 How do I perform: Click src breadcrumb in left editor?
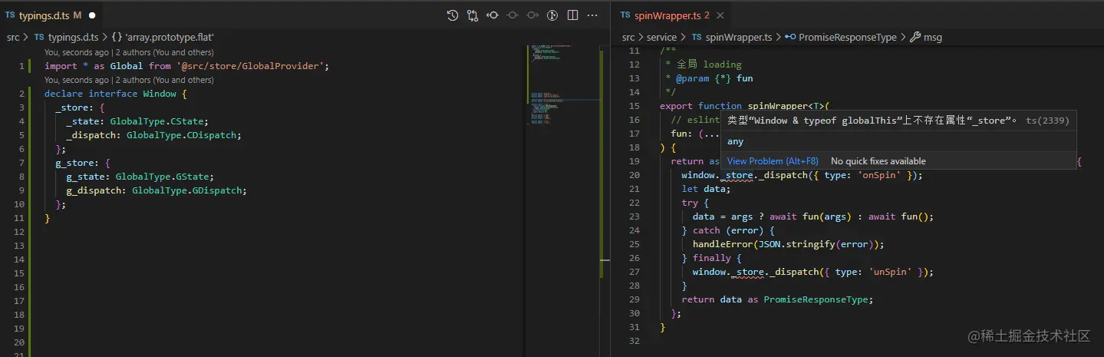15,37
